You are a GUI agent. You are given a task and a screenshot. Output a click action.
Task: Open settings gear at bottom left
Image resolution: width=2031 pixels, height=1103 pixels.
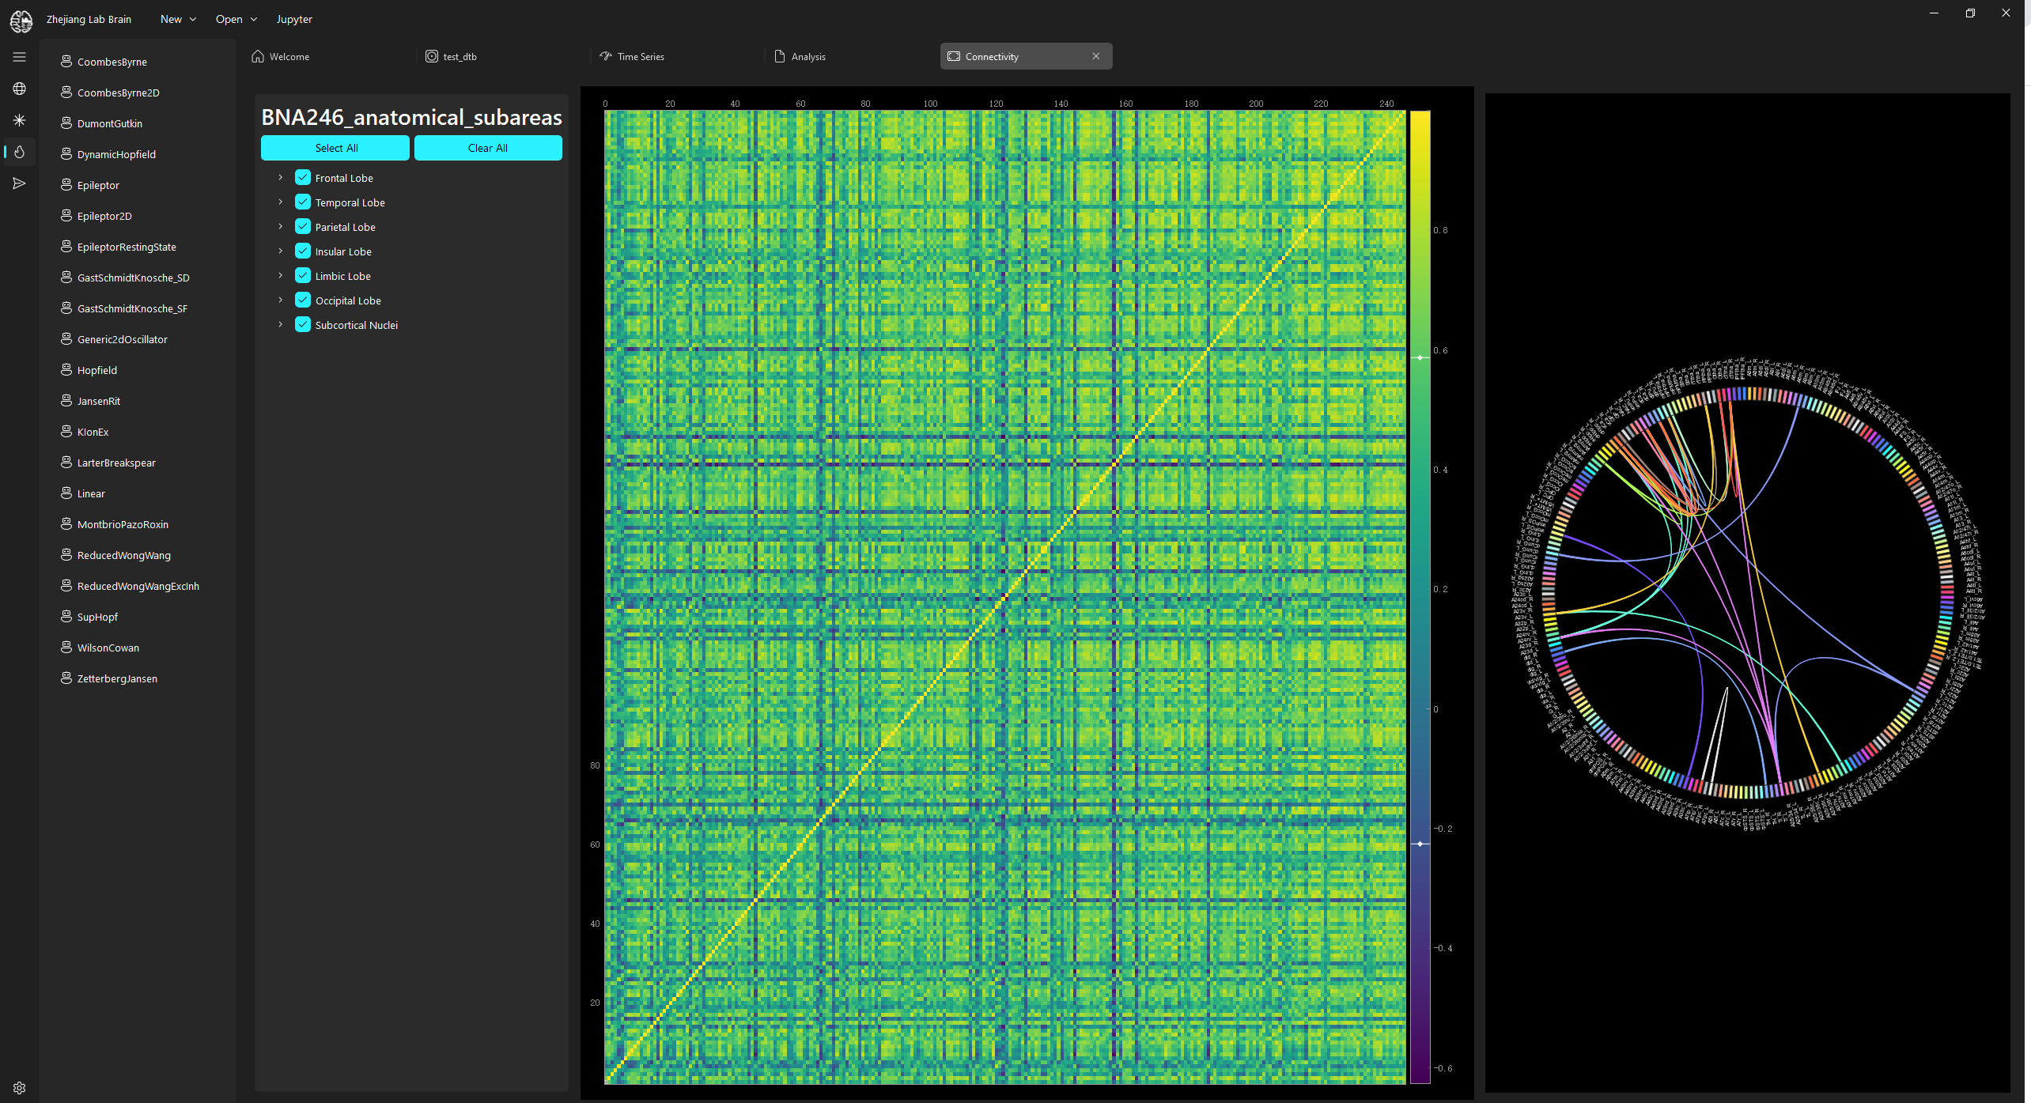tap(20, 1088)
